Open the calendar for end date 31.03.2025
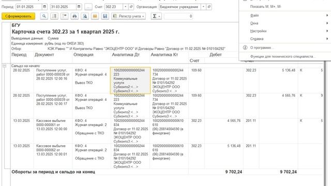 pos(79,7)
